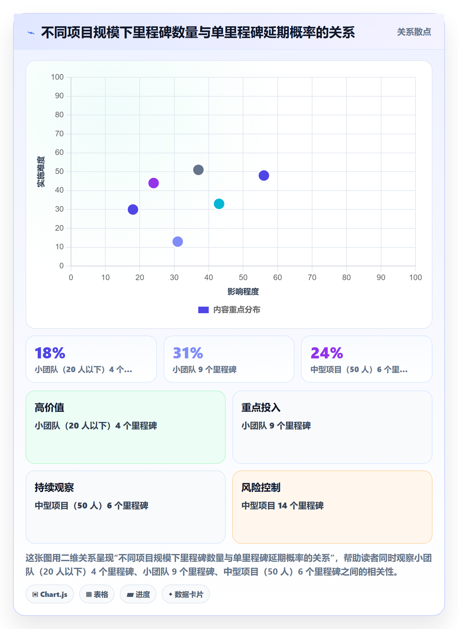
Task: Click the 影响程度 x-axis title
Action: pyautogui.click(x=243, y=292)
